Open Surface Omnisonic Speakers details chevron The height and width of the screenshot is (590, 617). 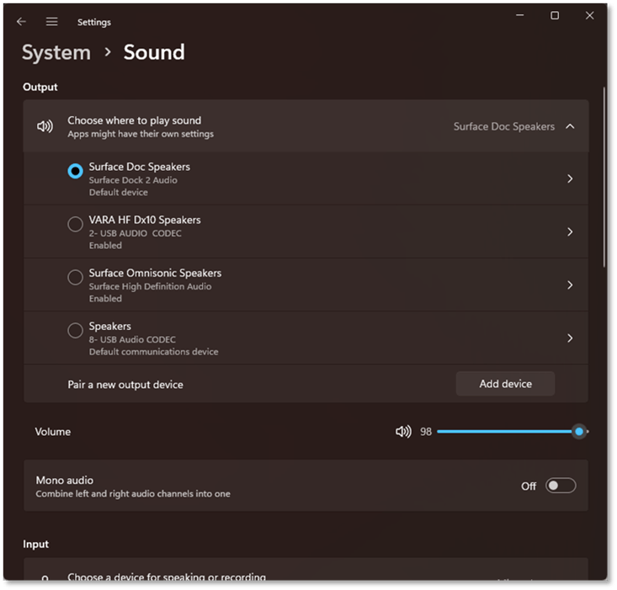pos(570,285)
